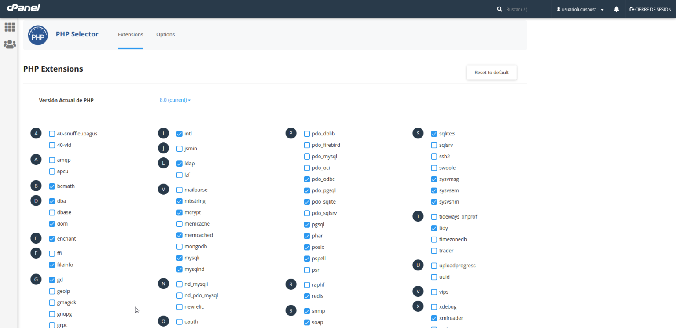Enable the pdo_mysql extension checkbox

(307, 156)
